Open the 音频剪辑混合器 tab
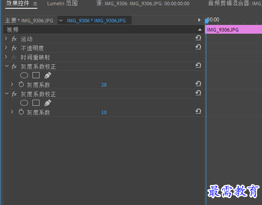 pos(235,3)
